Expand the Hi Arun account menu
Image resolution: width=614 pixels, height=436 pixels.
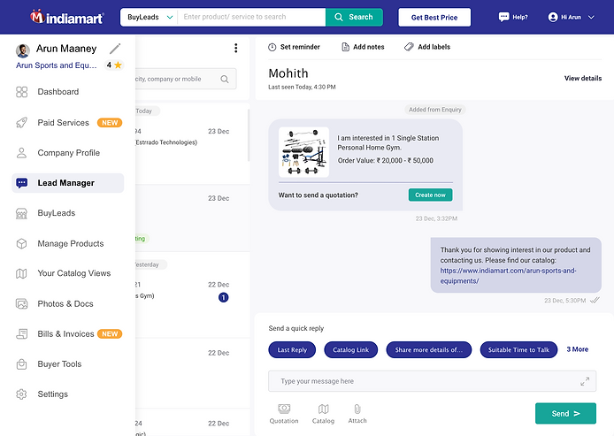tap(572, 17)
